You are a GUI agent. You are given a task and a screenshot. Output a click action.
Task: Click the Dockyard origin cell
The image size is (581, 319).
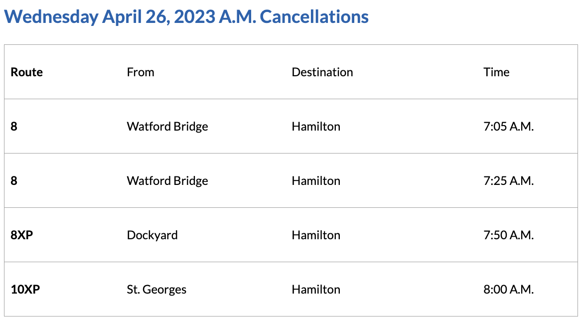pyautogui.click(x=152, y=235)
